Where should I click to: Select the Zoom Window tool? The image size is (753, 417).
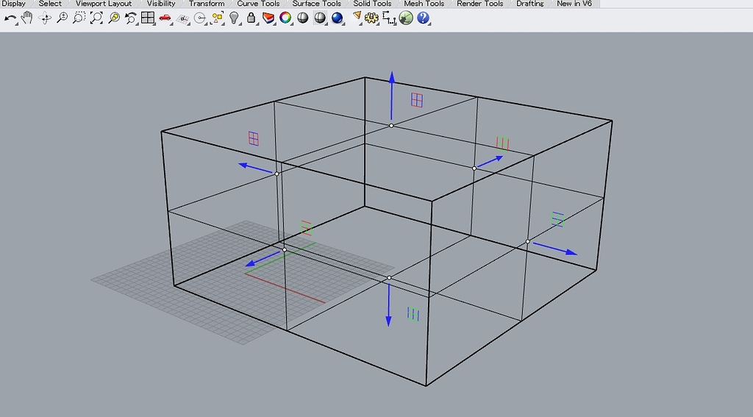(79, 18)
